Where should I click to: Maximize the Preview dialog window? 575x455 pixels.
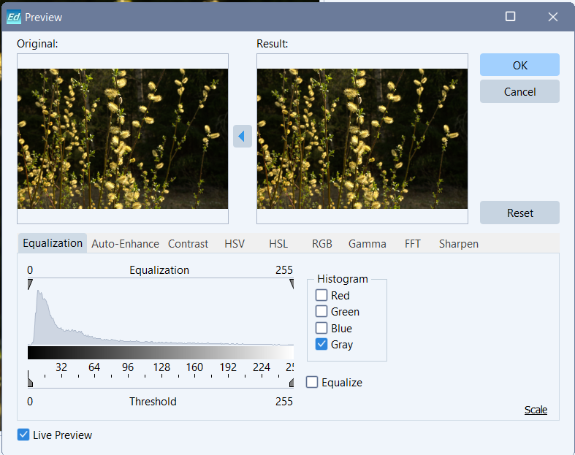pyautogui.click(x=510, y=17)
